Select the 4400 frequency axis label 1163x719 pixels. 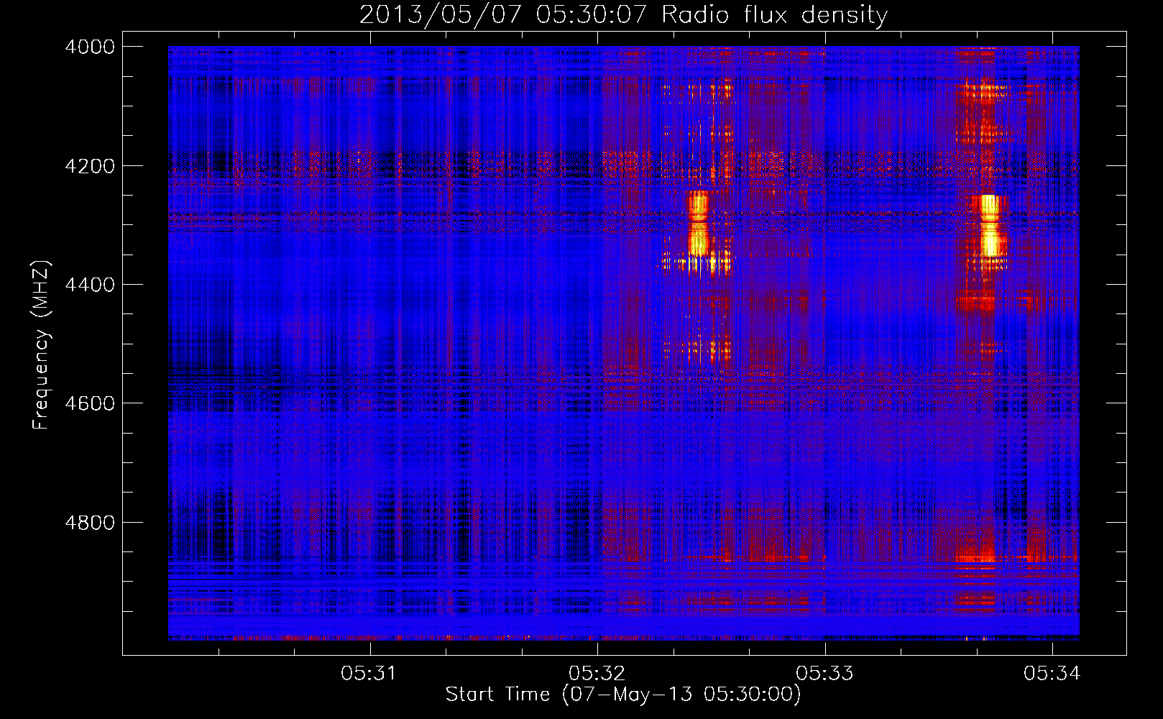(90, 285)
